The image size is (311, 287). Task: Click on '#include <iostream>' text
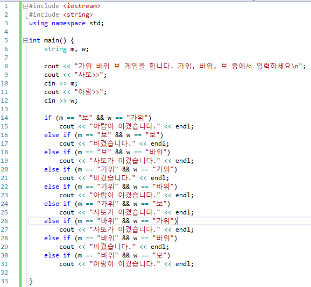[x=65, y=6]
